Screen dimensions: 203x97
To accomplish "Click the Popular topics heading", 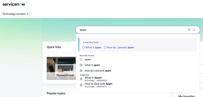I will tap(56, 93).
